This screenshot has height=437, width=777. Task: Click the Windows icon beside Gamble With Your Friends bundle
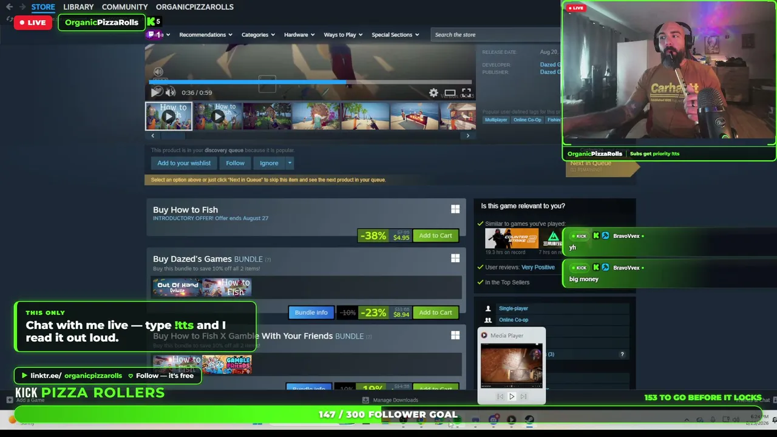pos(455,336)
